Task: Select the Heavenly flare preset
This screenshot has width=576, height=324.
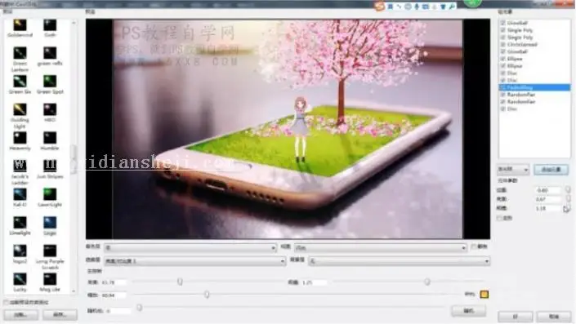Action: (x=20, y=138)
